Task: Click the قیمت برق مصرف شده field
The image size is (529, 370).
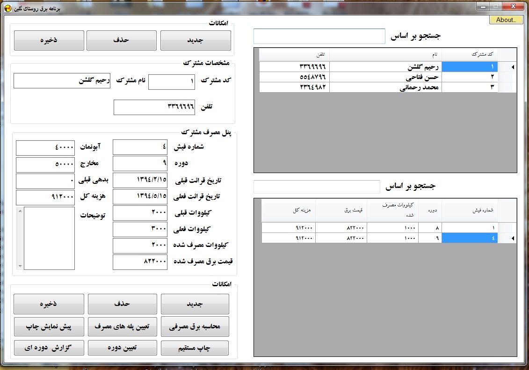Action: (140, 262)
